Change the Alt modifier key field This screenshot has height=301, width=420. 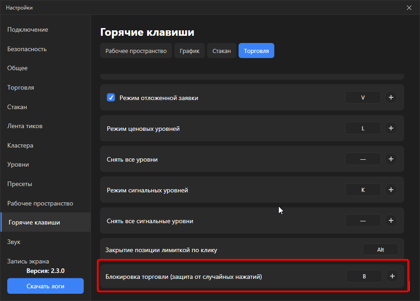[x=381, y=249]
